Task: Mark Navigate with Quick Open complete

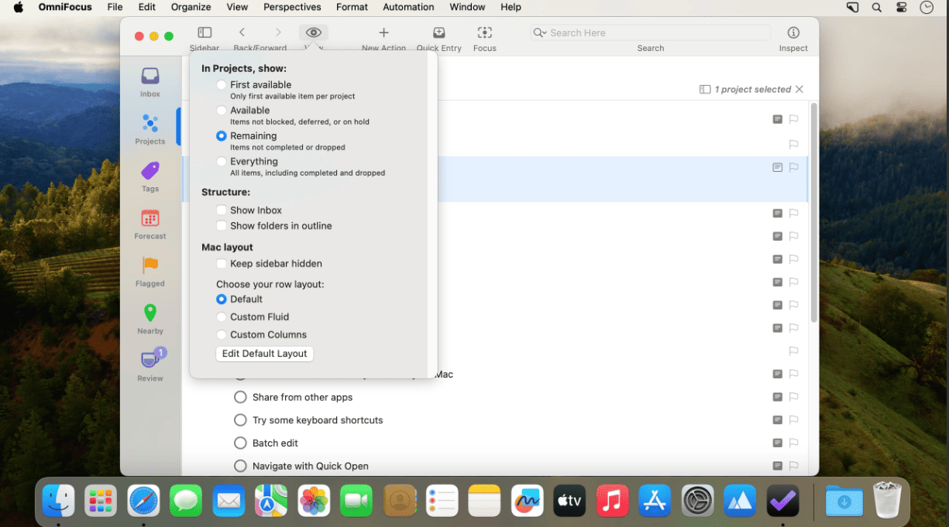Action: 240,466
